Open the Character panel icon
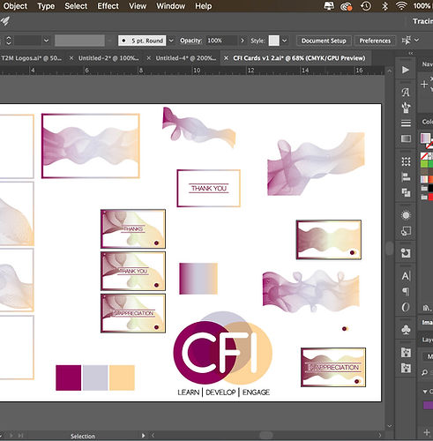 pos(406,276)
